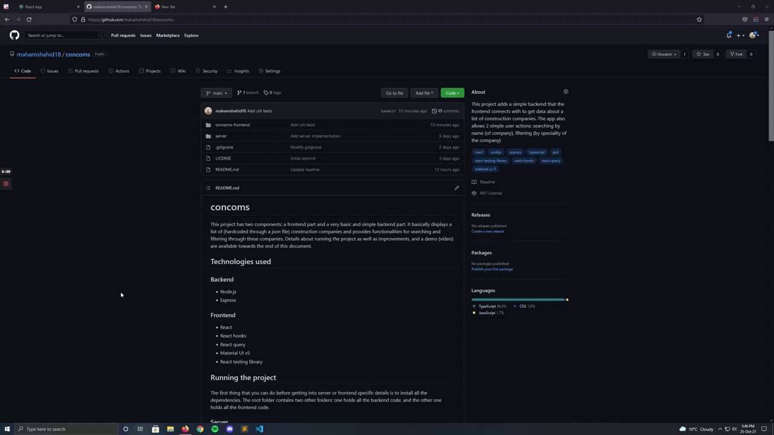
Task: Open Spotify from the taskbar
Action: coord(215,429)
